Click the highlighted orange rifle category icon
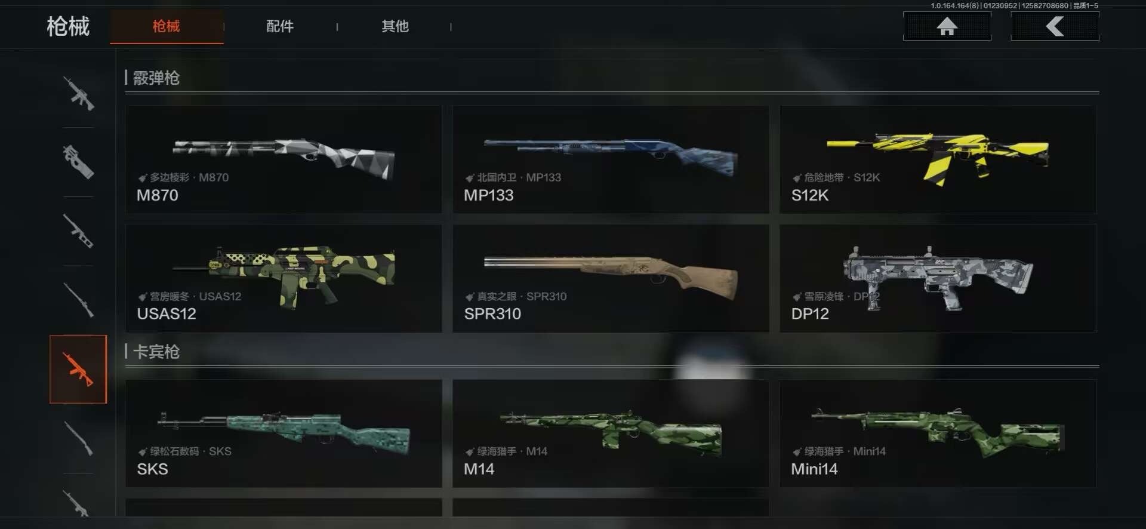This screenshot has width=1146, height=529. 78,369
